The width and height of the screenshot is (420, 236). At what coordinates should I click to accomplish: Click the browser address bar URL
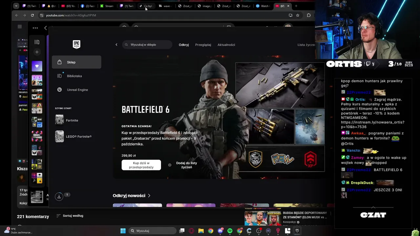(x=71, y=15)
